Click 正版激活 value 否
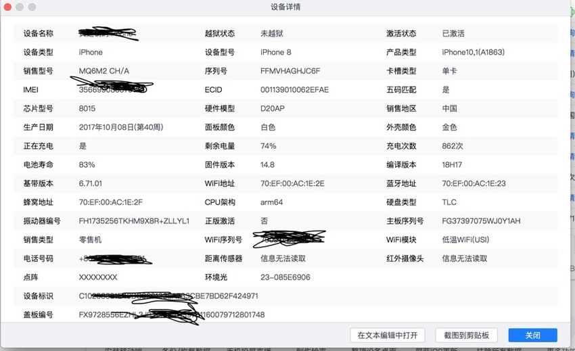Screen dimensions: 575x351 tap(264, 220)
